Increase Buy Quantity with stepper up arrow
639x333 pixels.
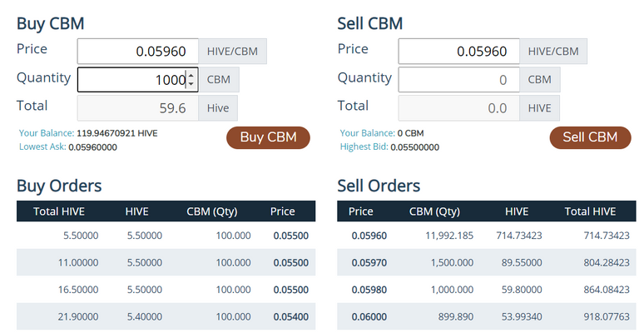tap(191, 76)
